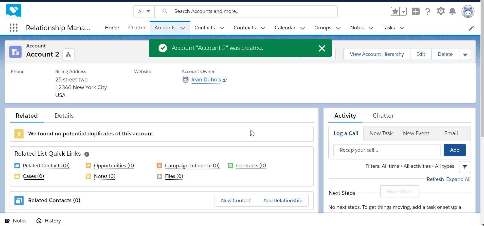Switch to the Chatter tab in activity panel

tap(383, 116)
